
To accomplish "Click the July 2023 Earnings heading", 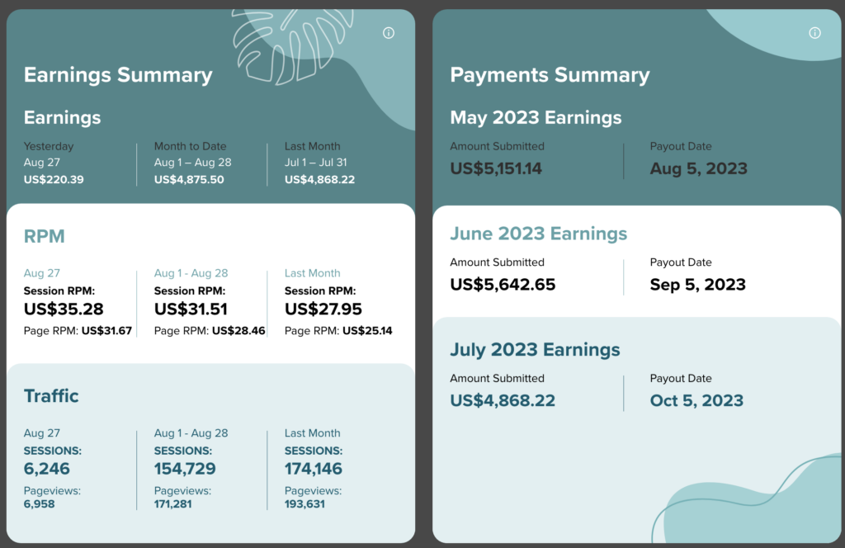I will [x=535, y=350].
